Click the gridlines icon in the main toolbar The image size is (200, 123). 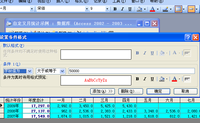pos(178,9)
